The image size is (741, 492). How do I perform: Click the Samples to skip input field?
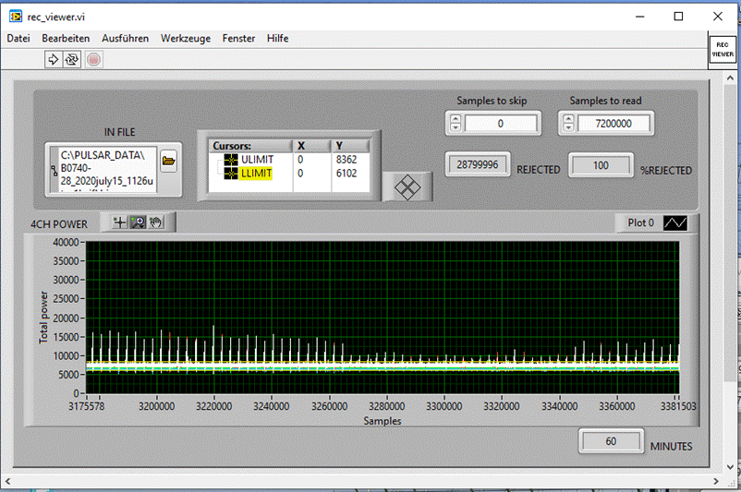tap(501, 124)
